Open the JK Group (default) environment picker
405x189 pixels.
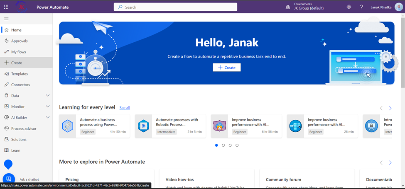click(309, 7)
